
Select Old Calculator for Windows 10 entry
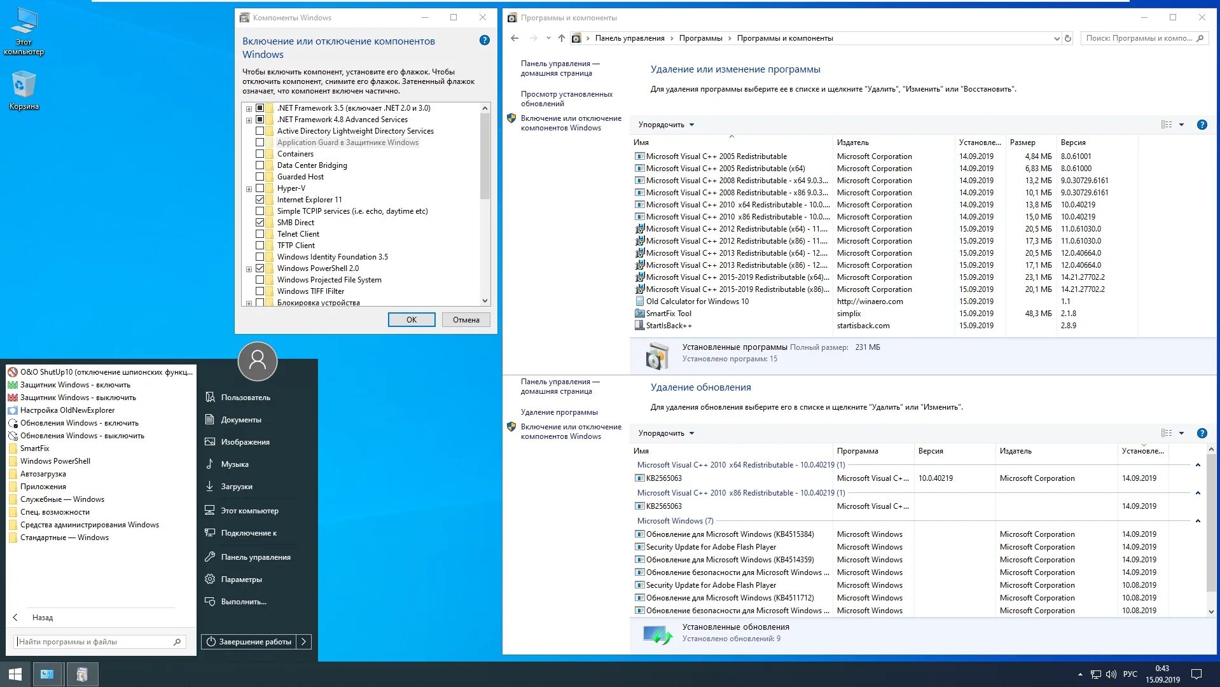[697, 302]
